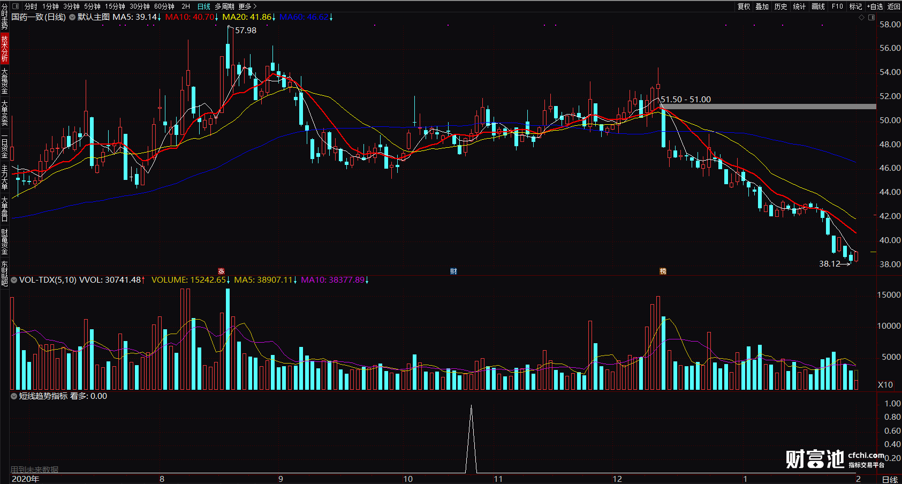Open 东财贴吧 sidebar tab
The width and height of the screenshot is (902, 484).
point(4,274)
